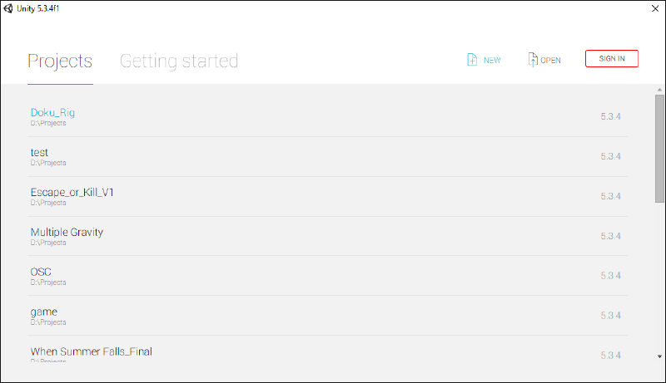Minimize the Unity launcher window
The width and height of the screenshot is (666, 383).
pos(580,7)
